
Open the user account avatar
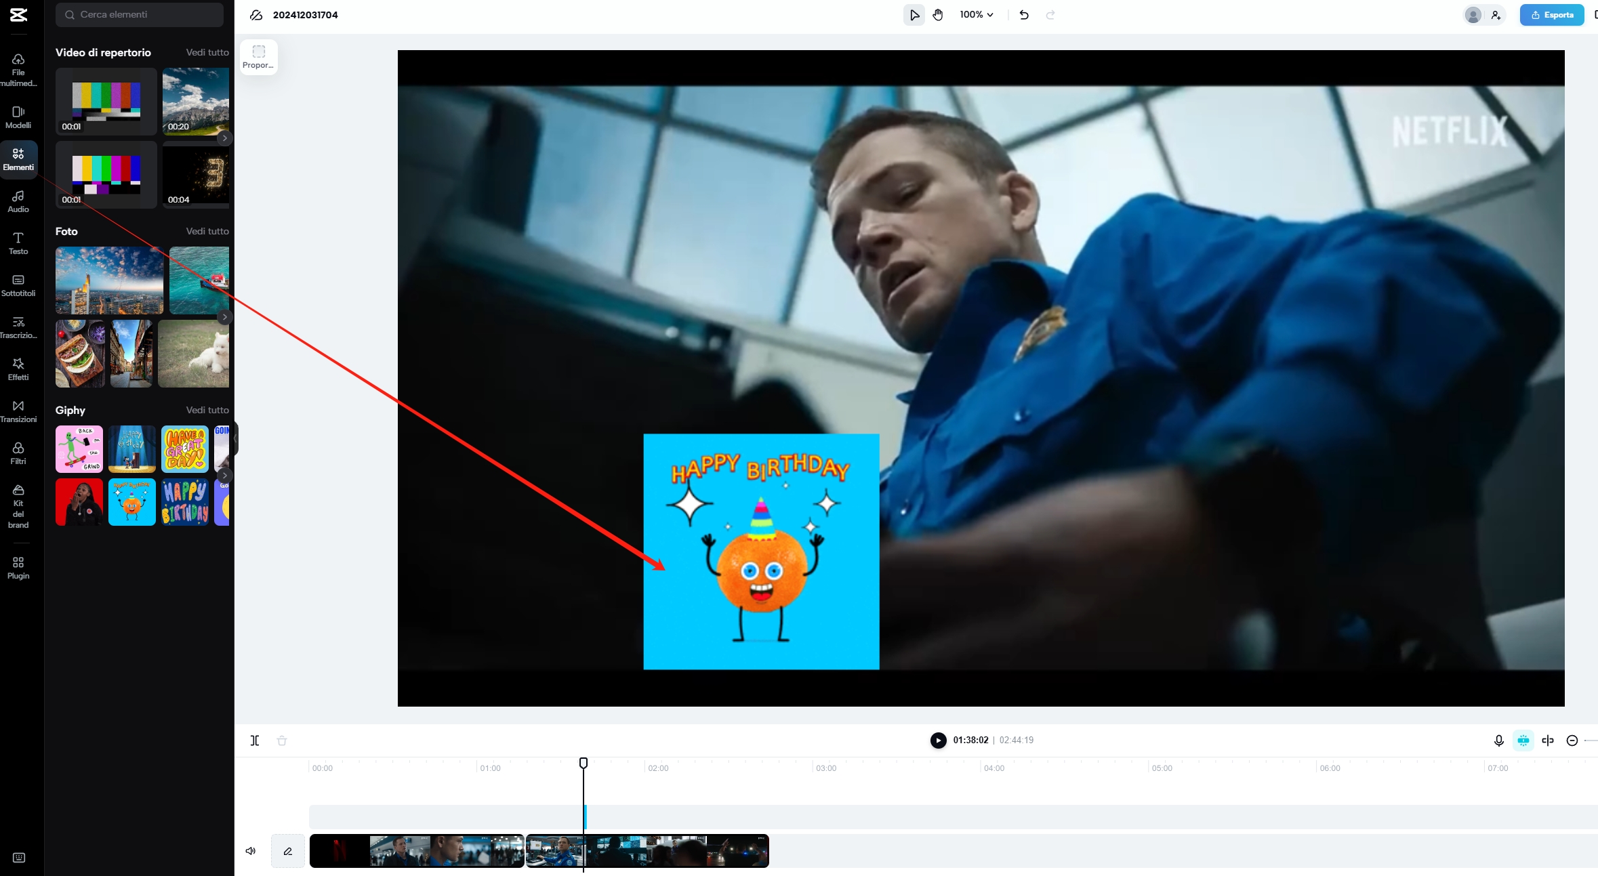[x=1473, y=14]
